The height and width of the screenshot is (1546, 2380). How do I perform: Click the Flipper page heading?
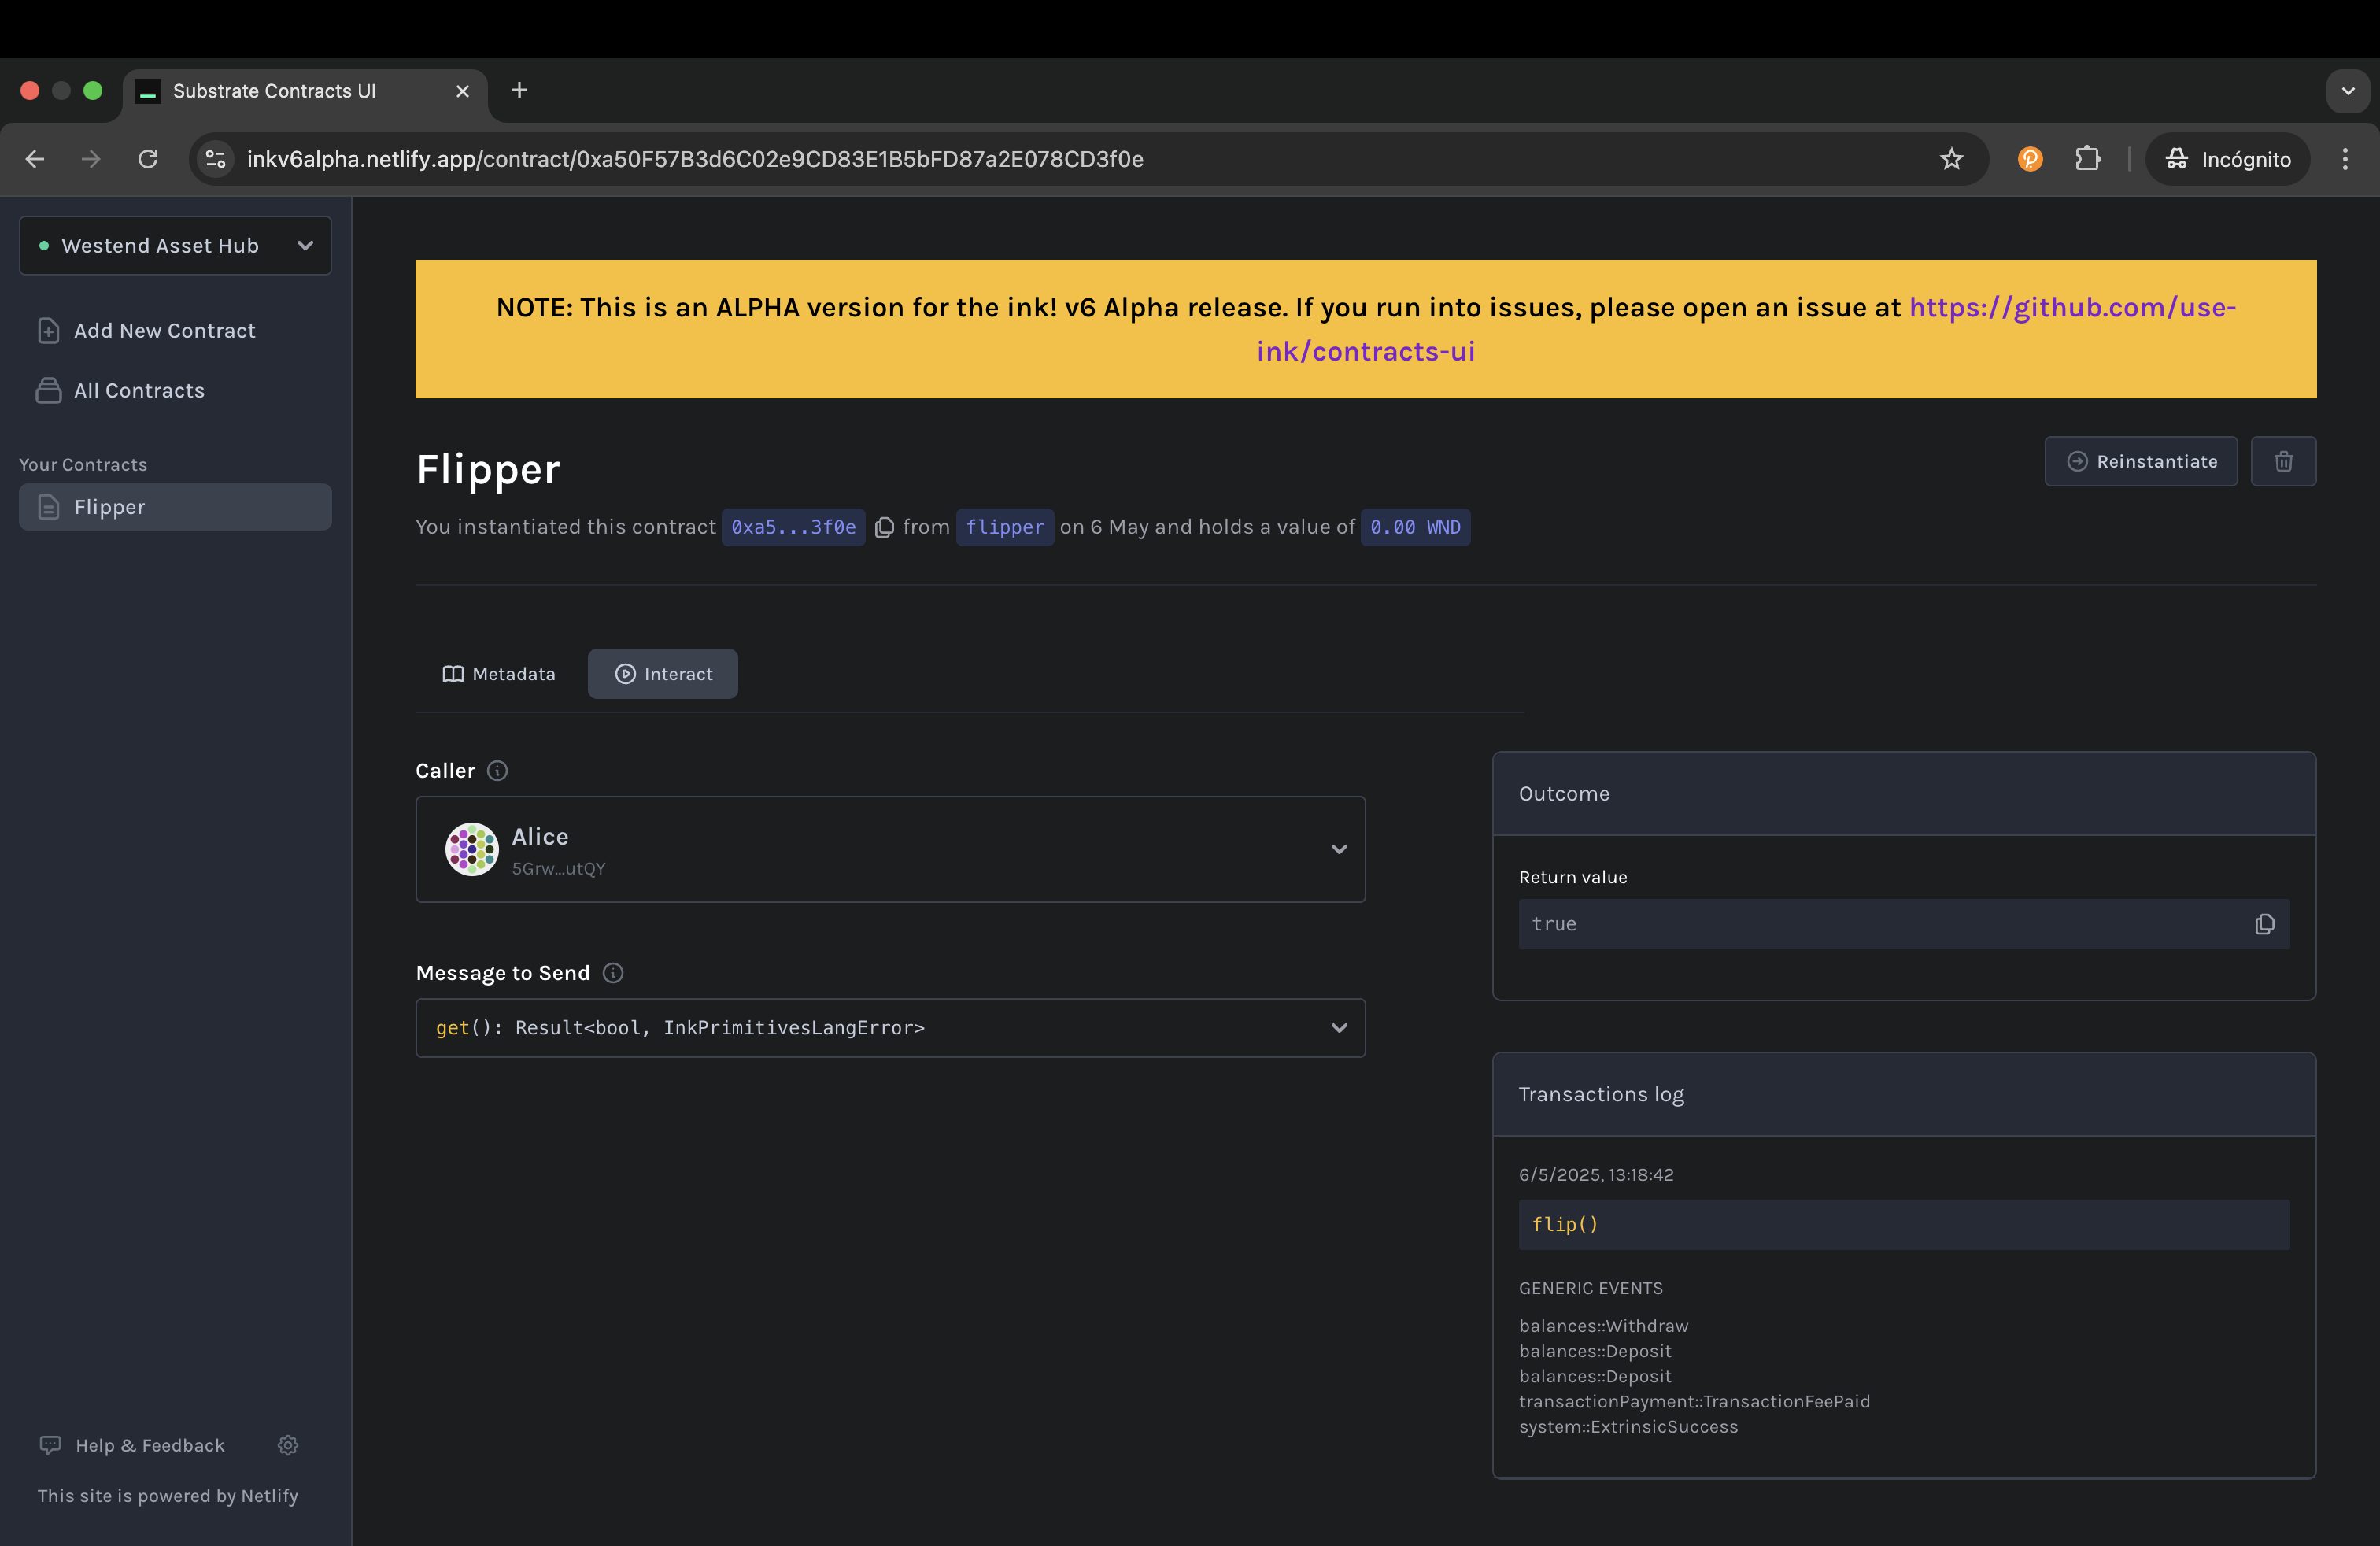(x=488, y=469)
